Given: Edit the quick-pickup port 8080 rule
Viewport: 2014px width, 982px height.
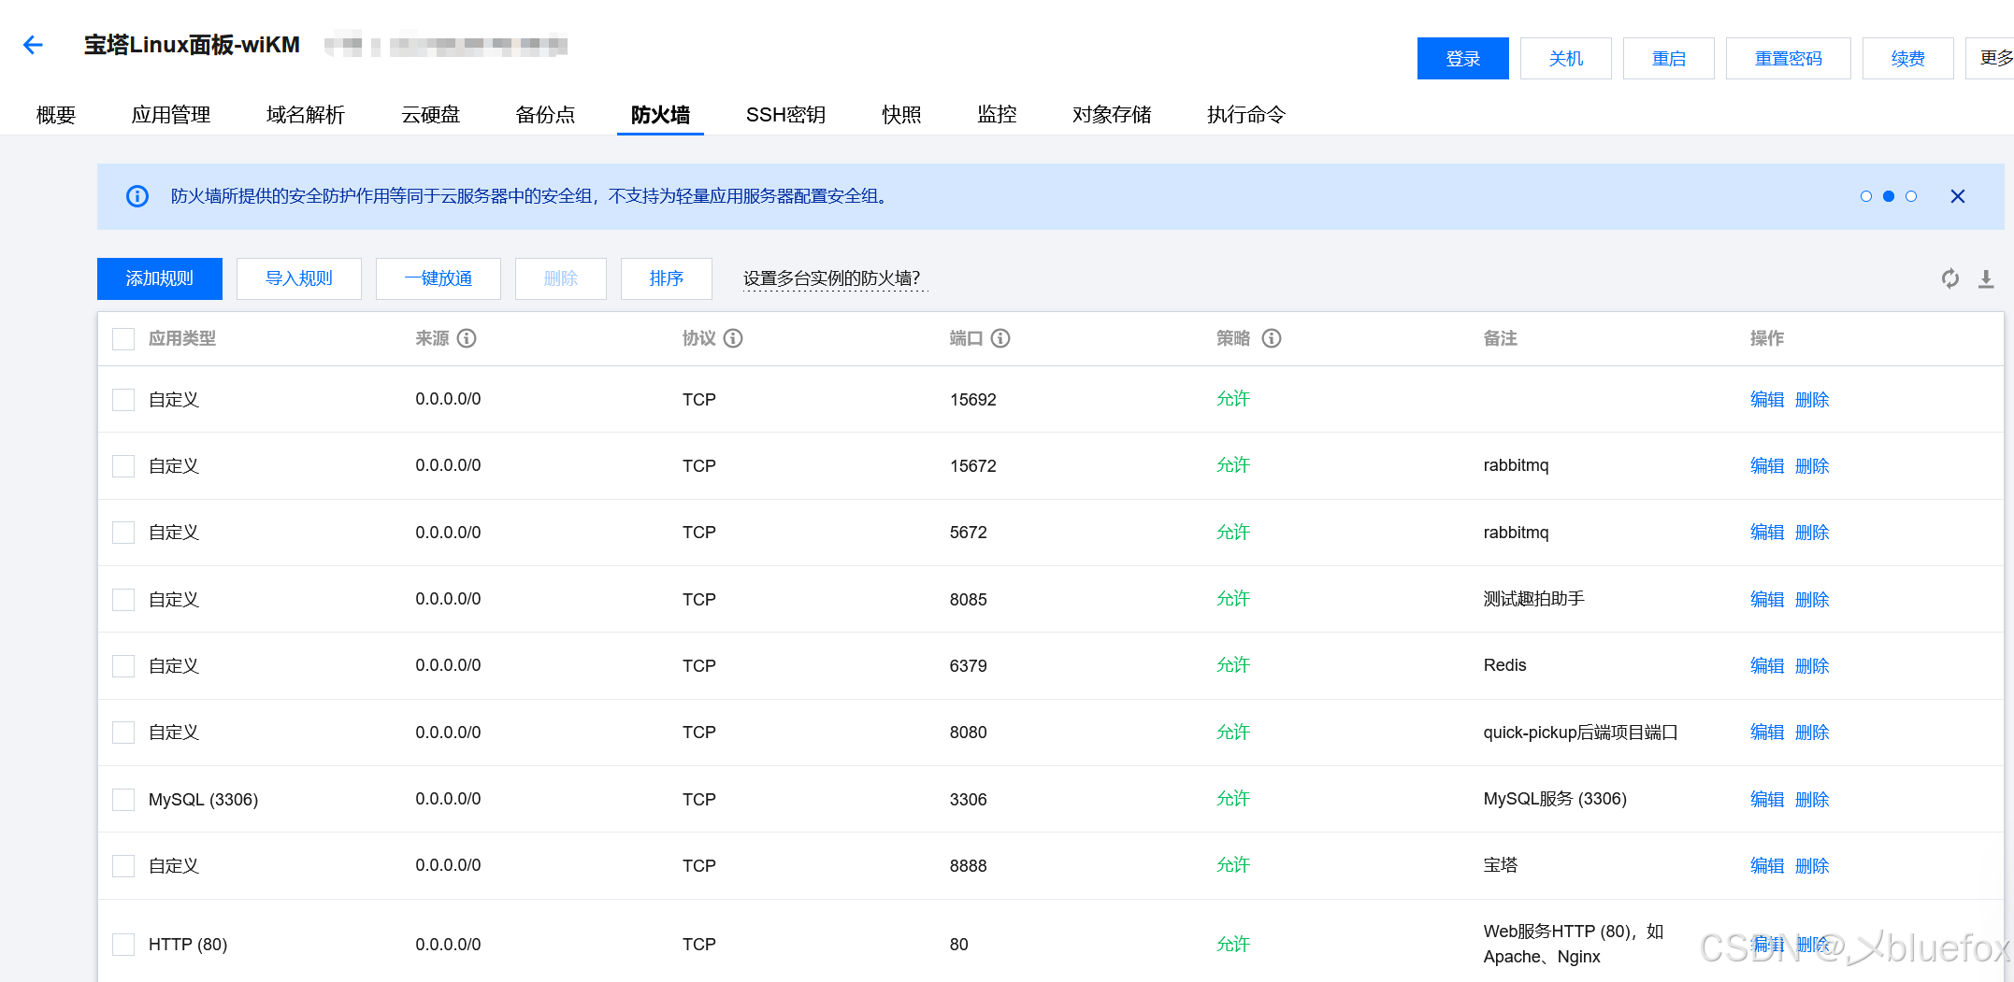Looking at the screenshot, I should (x=1767, y=733).
